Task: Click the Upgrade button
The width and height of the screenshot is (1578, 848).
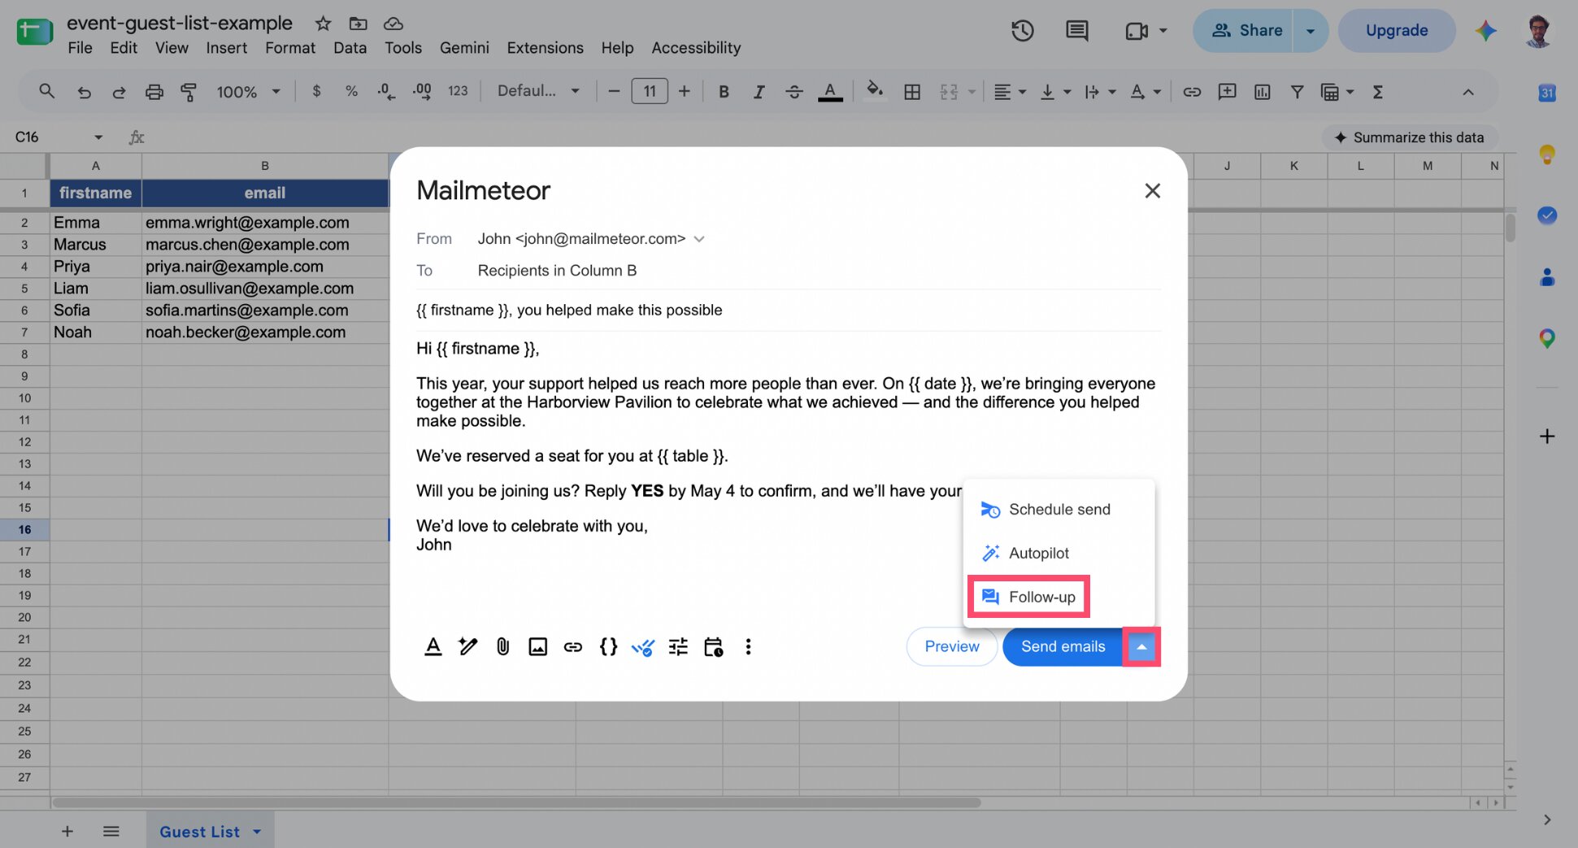Action: pyautogui.click(x=1397, y=30)
